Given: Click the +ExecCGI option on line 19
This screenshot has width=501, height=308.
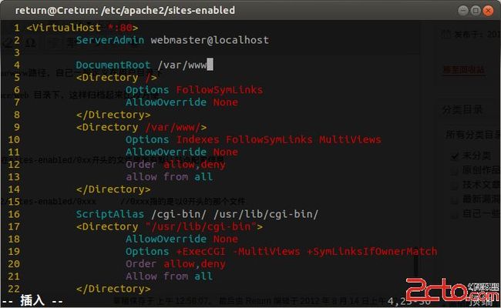Looking at the screenshot, I should (200, 252).
